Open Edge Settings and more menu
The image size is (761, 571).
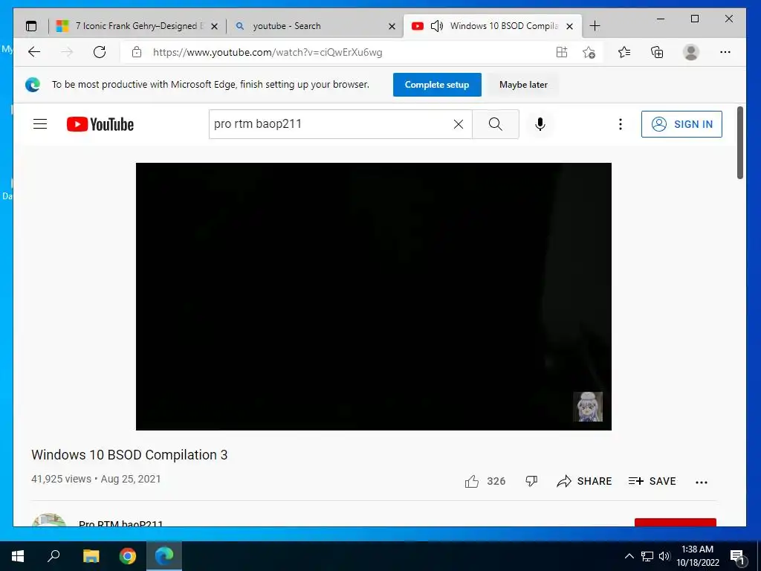(x=725, y=52)
